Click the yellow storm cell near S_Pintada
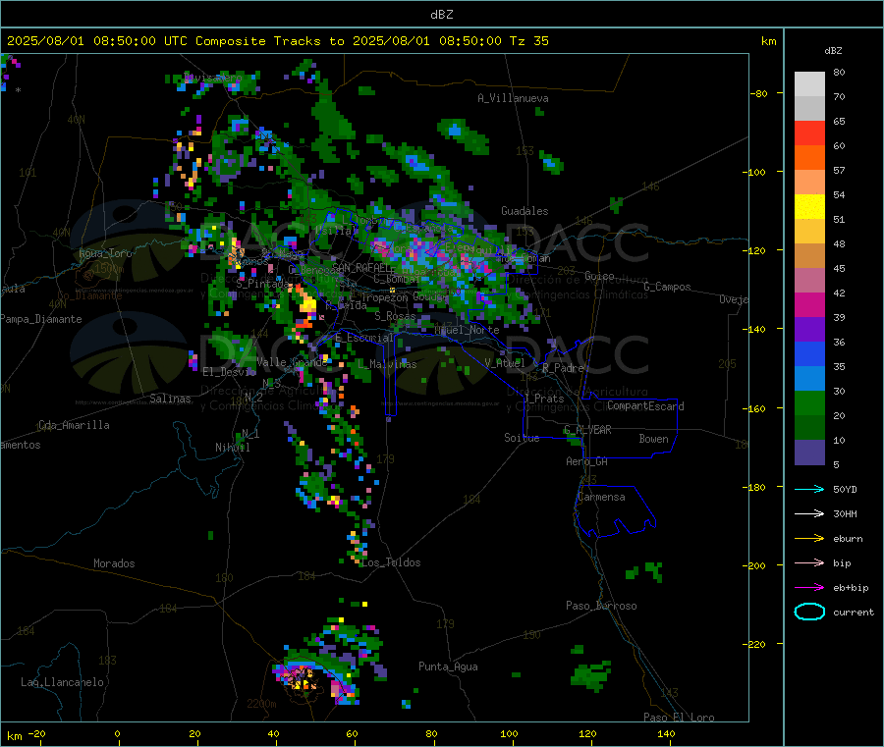The height and width of the screenshot is (747, 884). (307, 304)
